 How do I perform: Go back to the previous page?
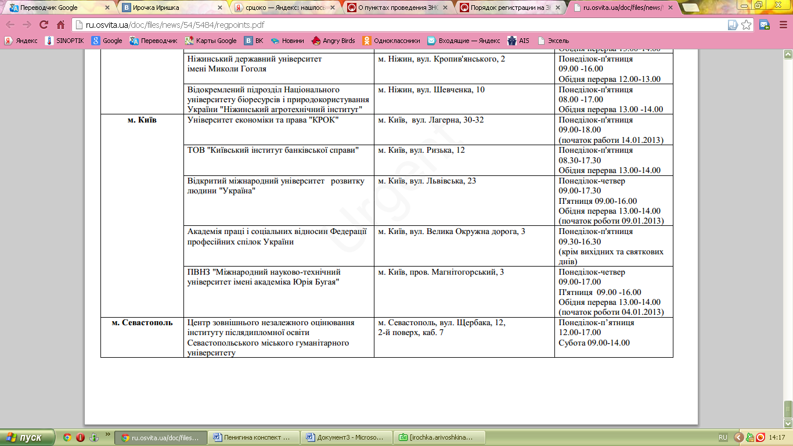coord(10,25)
